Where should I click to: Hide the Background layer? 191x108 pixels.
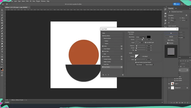pos(169,88)
